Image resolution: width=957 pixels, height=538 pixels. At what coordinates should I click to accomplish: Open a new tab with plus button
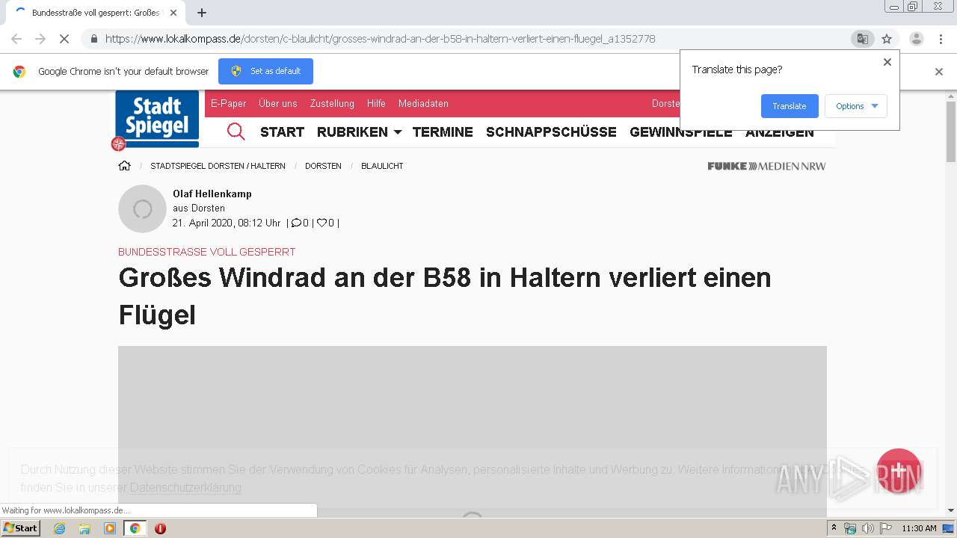pyautogui.click(x=202, y=13)
